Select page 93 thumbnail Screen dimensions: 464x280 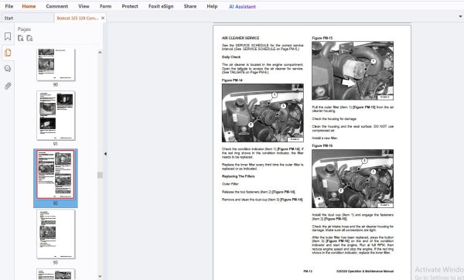point(56,234)
